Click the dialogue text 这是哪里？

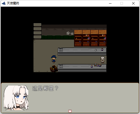[x=45, y=88]
